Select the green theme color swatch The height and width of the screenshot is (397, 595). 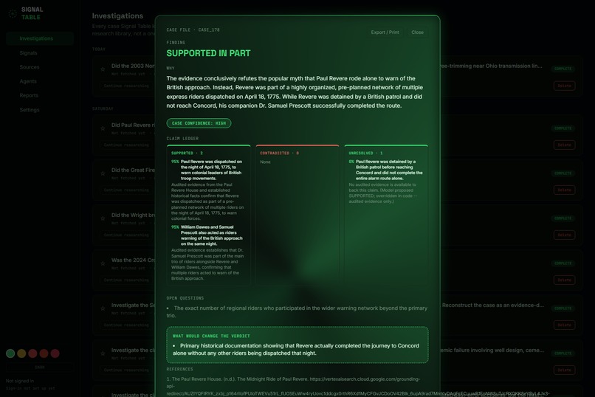click(x=10, y=353)
